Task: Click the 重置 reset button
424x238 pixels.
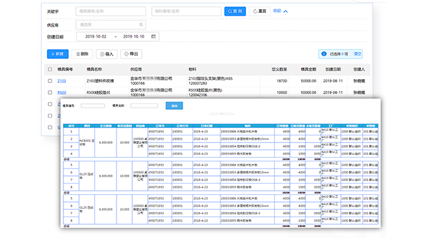Action: pos(260,11)
